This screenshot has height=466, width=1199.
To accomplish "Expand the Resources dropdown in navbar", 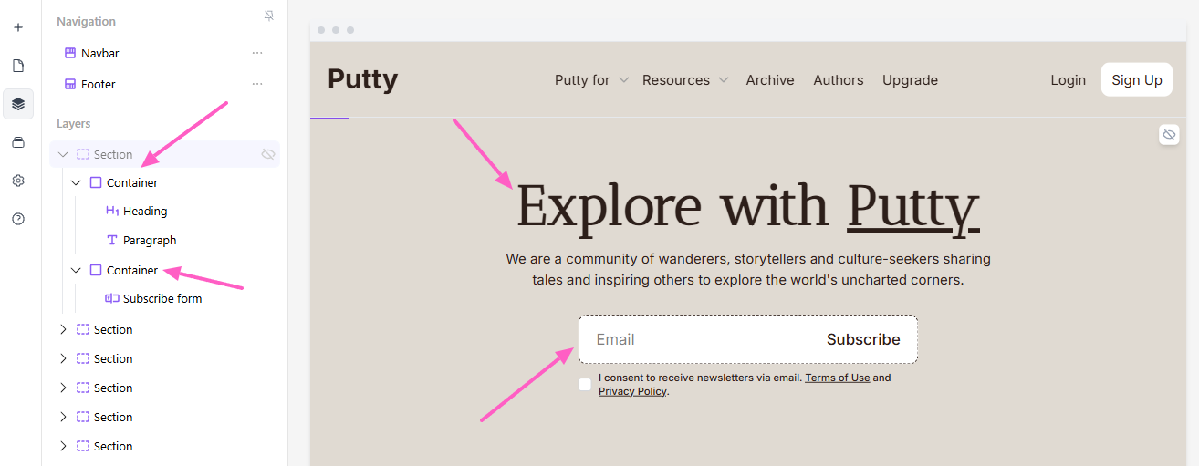I will click(685, 80).
